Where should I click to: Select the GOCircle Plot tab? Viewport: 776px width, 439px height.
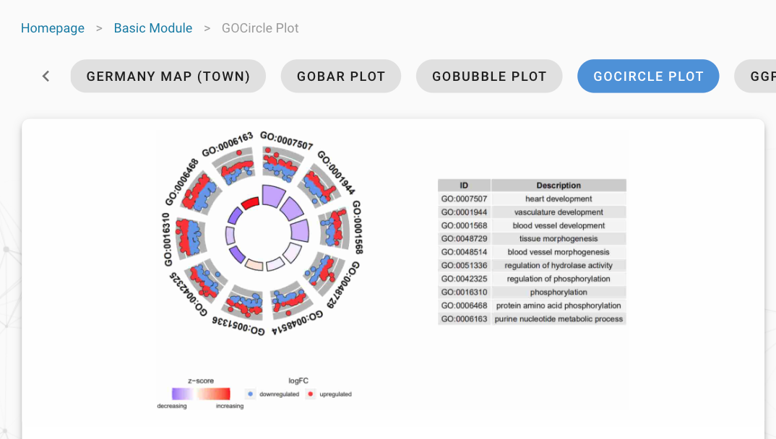648,76
